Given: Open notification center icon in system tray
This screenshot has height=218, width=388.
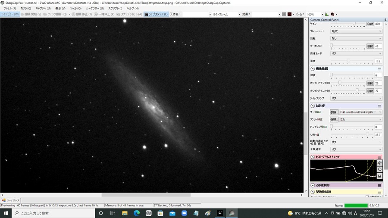Looking at the screenshot, I should tap(380, 213).
